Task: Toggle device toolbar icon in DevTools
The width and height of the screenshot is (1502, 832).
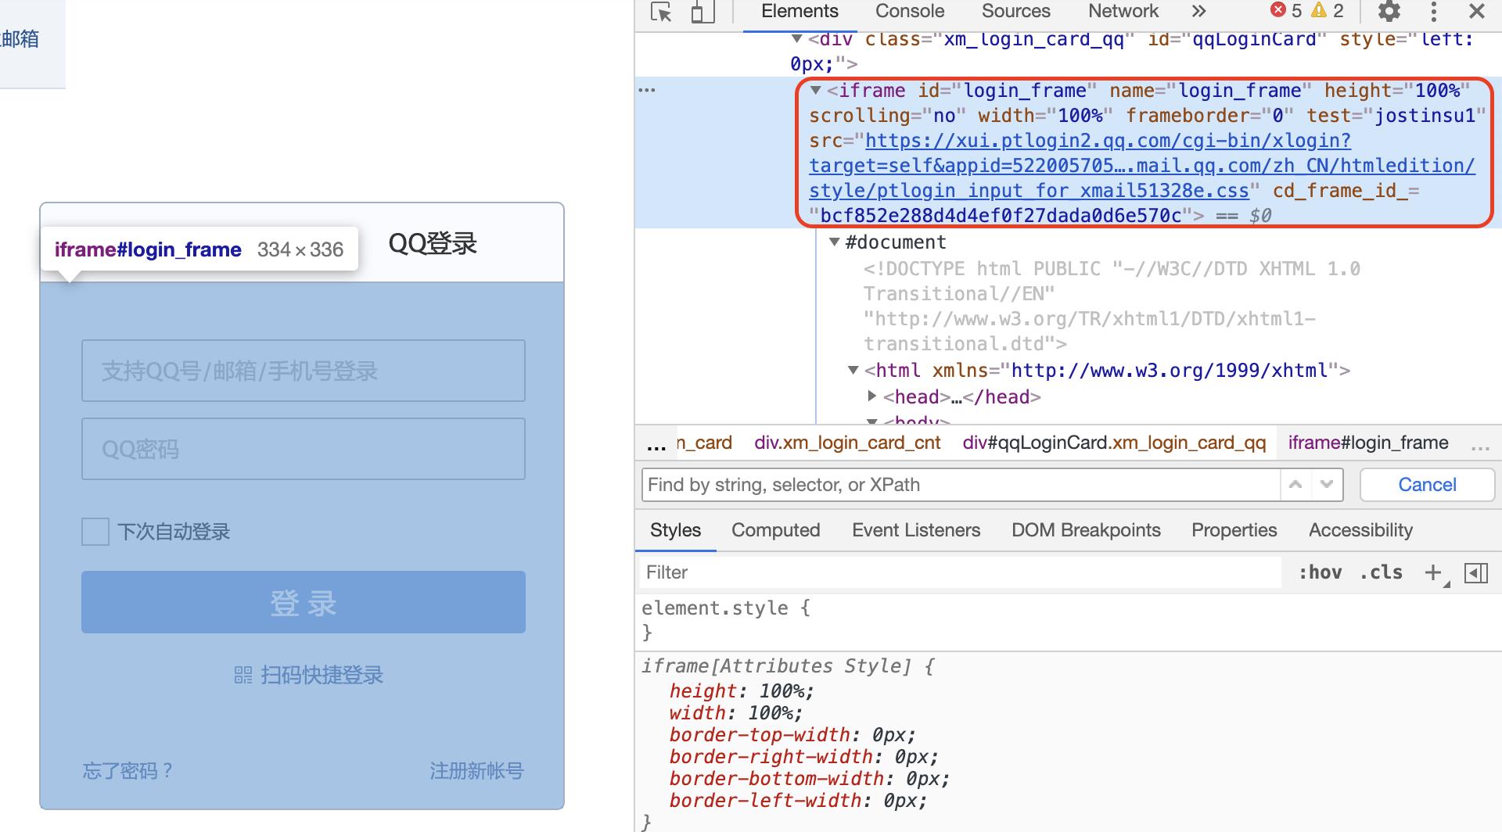Action: coord(702,12)
